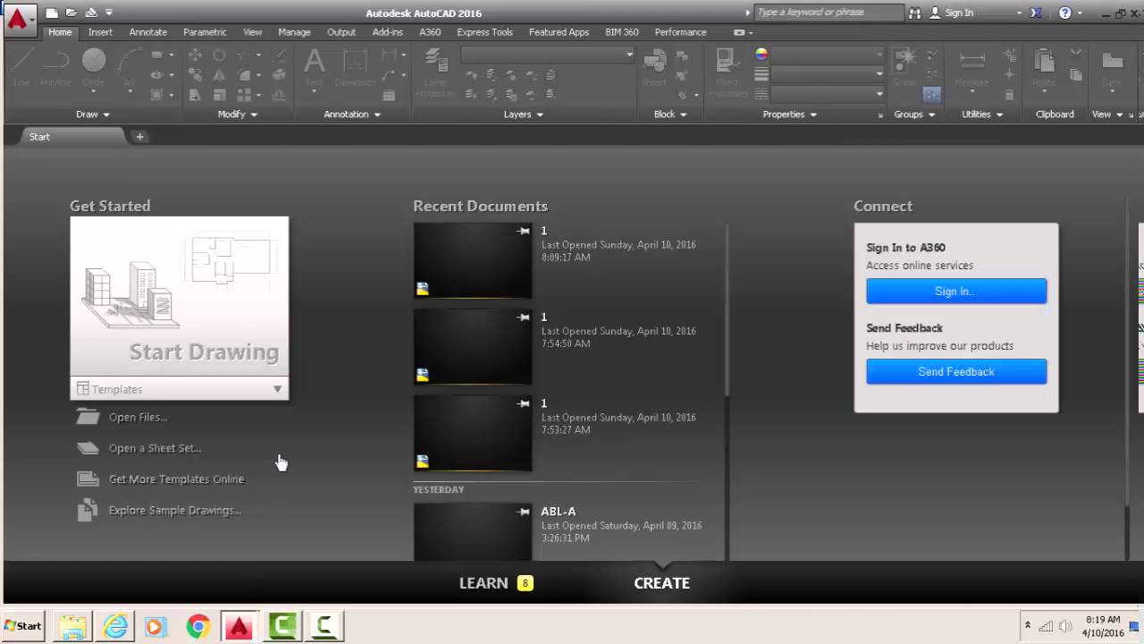Switch to the Express Tools ribbon tab
This screenshot has width=1144, height=644.
(x=484, y=32)
